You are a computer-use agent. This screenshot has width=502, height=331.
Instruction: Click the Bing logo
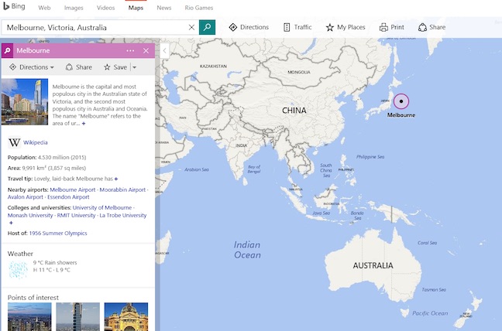tap(14, 6)
